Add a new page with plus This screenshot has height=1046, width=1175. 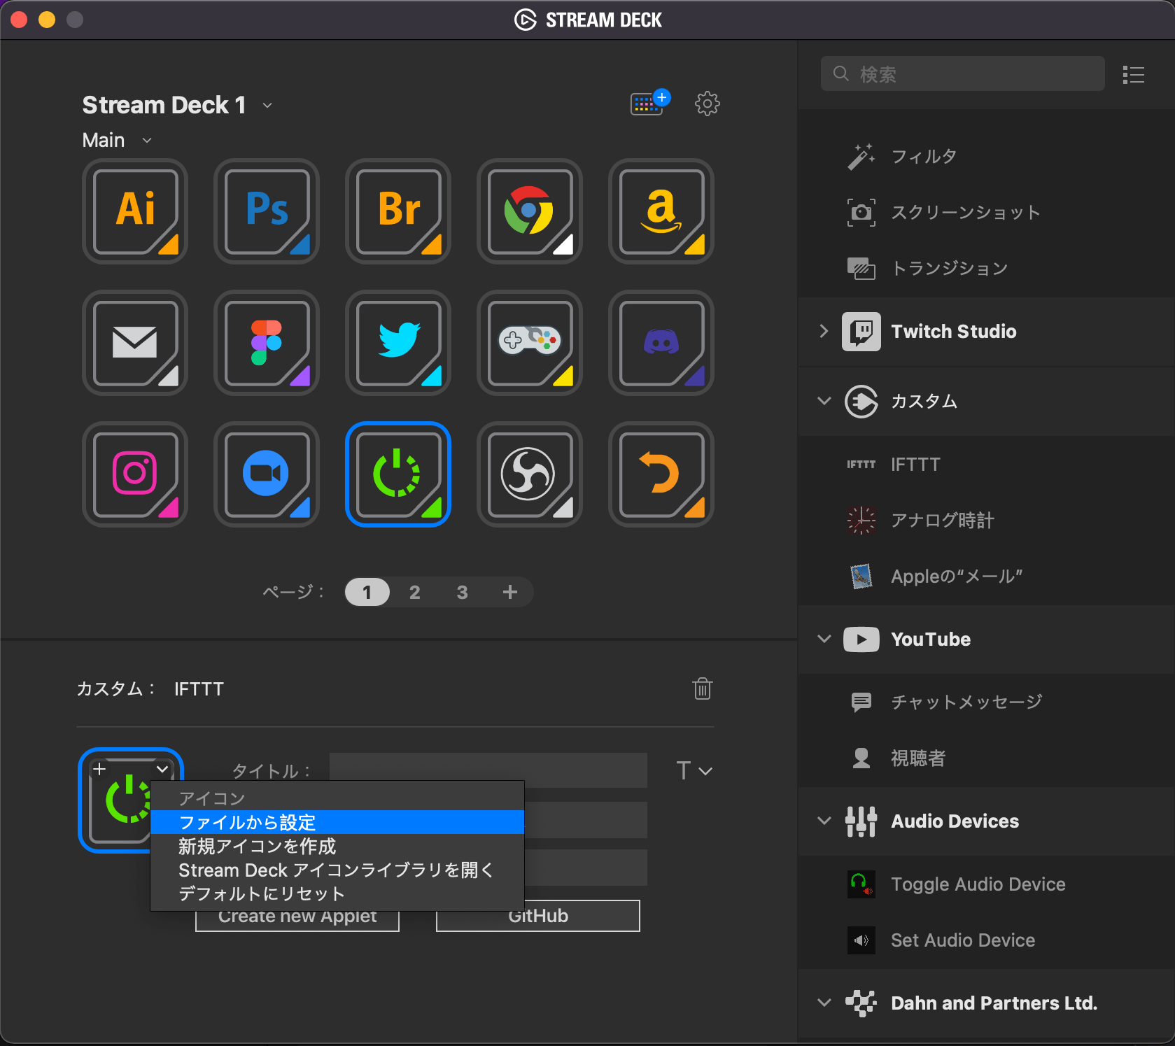tap(510, 593)
